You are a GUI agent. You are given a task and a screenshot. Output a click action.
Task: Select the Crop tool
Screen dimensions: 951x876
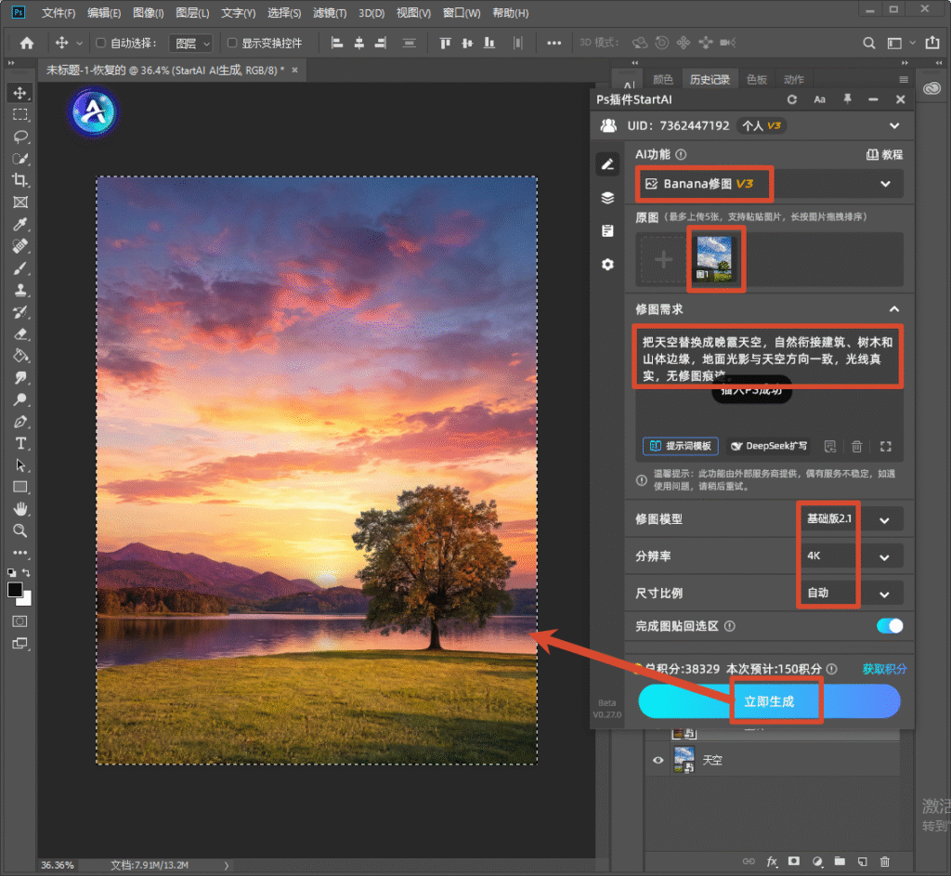(x=20, y=180)
